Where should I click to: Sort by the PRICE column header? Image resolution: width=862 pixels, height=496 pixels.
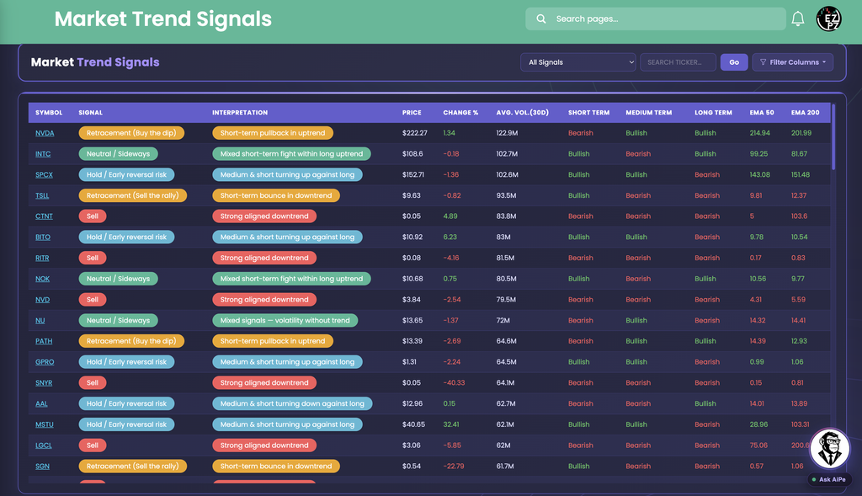[412, 113]
